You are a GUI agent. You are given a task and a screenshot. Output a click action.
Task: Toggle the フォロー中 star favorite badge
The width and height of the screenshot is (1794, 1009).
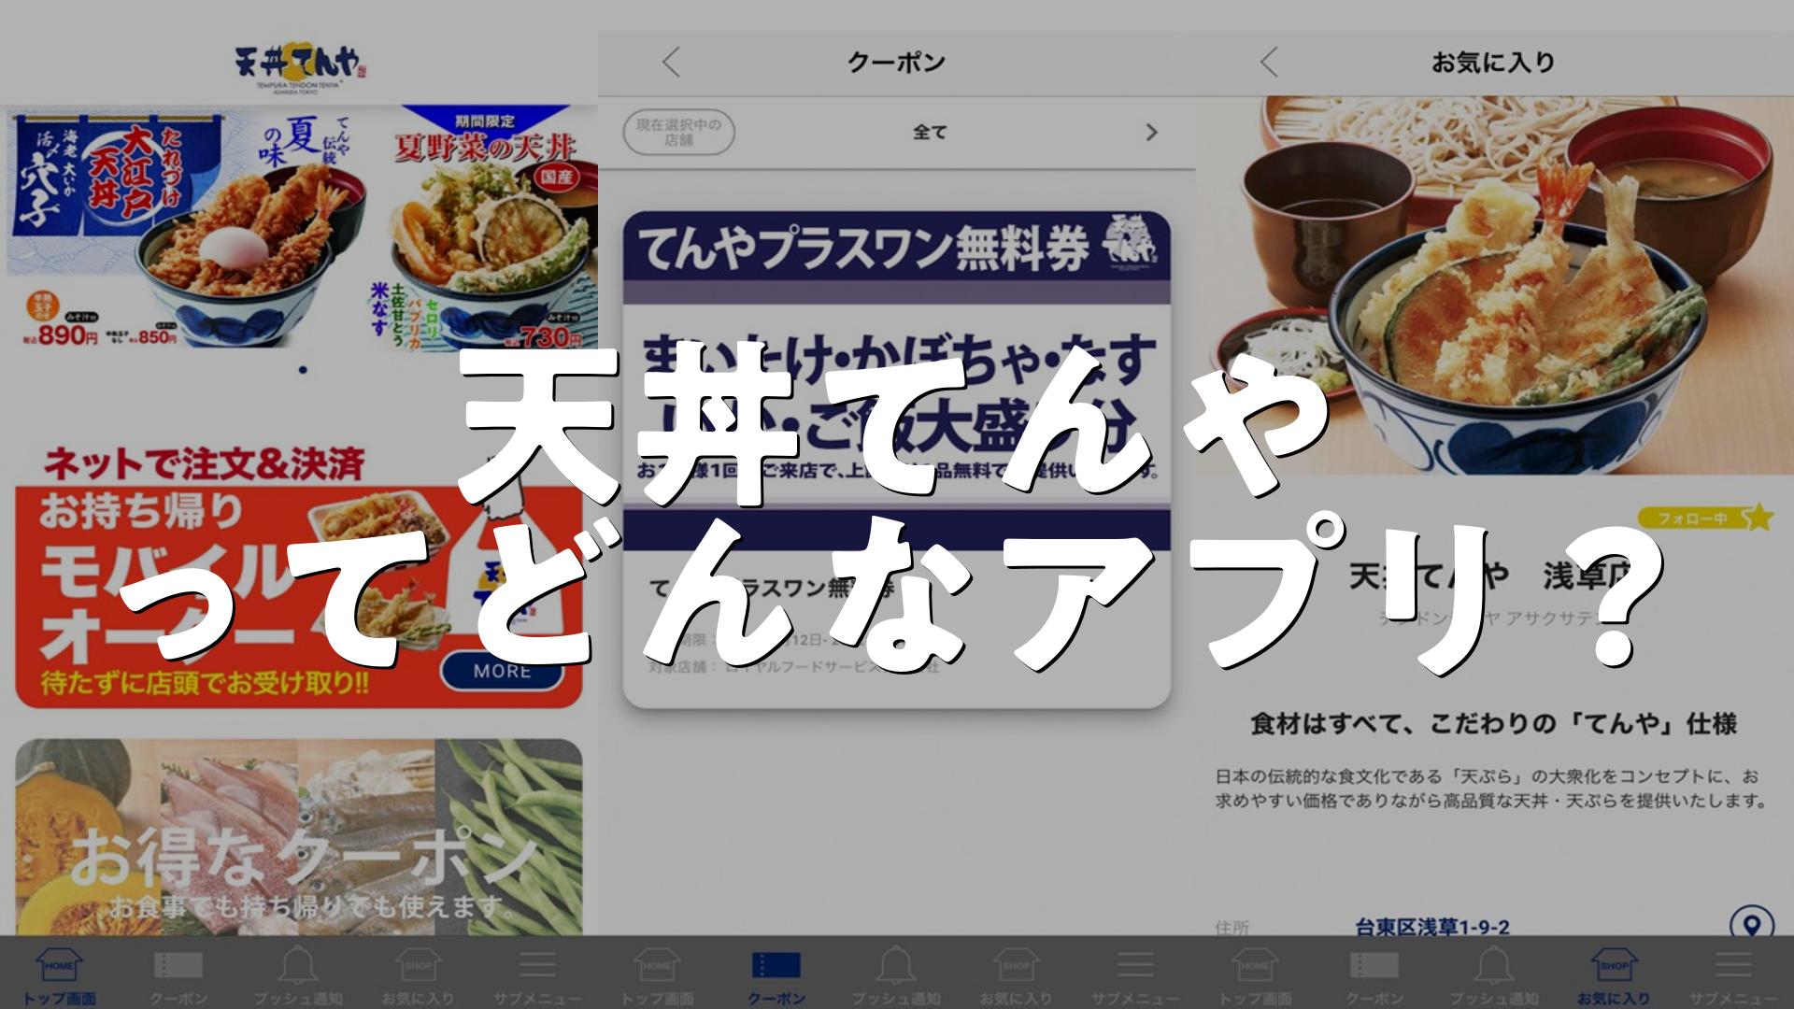[1706, 517]
